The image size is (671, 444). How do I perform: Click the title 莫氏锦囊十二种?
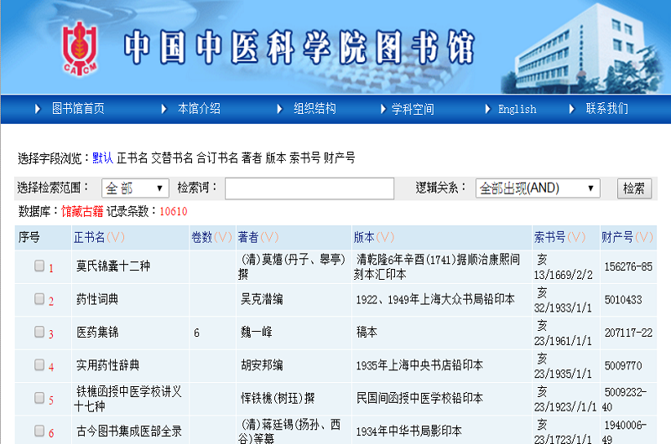(113, 266)
